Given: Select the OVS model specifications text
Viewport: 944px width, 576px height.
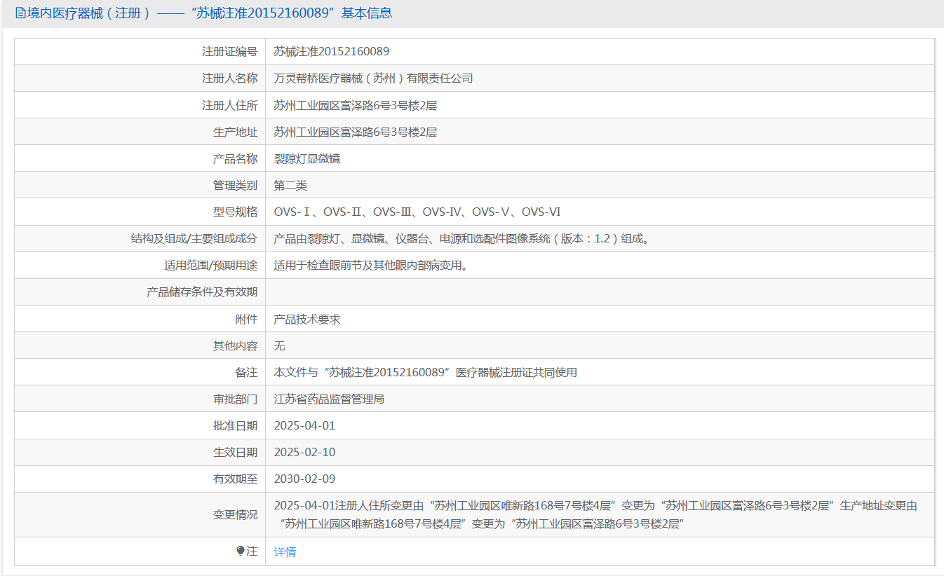Looking at the screenshot, I should (417, 212).
